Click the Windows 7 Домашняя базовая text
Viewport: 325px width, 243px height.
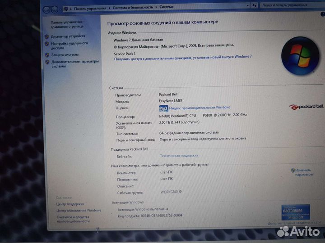click(138, 40)
